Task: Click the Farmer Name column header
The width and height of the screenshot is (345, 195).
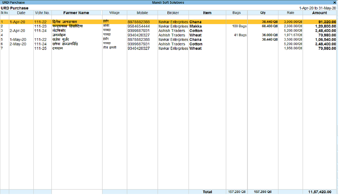Action: click(76, 13)
